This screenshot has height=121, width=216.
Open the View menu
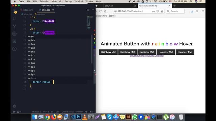point(54,1)
